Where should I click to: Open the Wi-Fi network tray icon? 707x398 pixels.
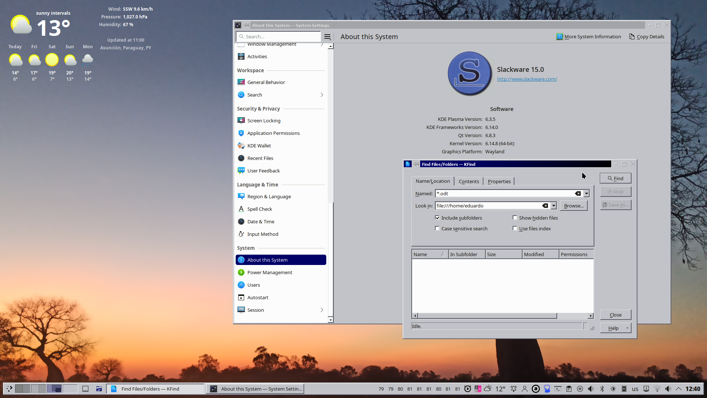(x=657, y=389)
